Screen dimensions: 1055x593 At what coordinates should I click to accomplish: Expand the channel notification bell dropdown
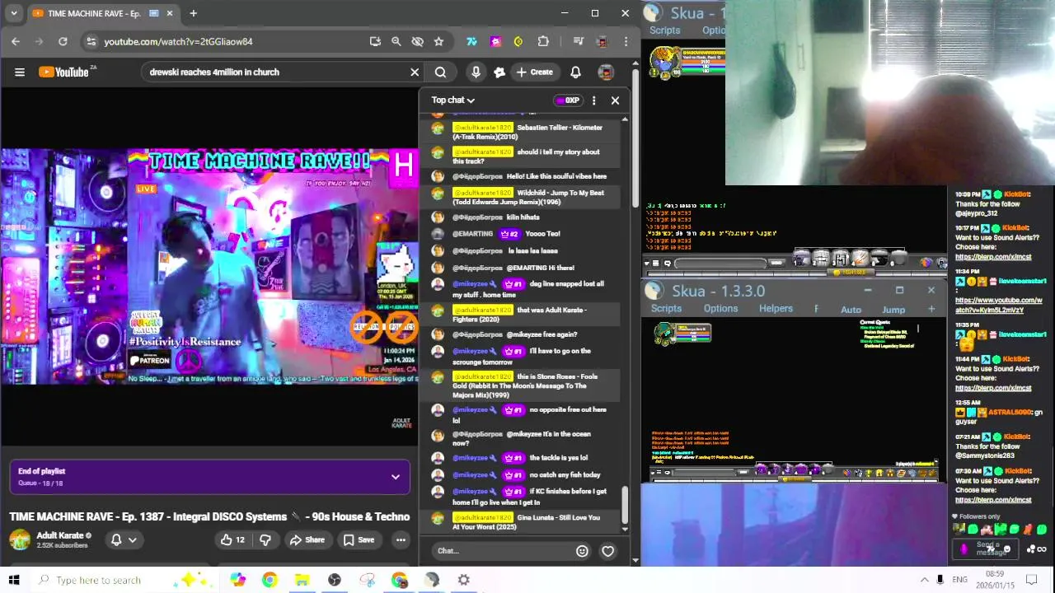click(x=123, y=540)
